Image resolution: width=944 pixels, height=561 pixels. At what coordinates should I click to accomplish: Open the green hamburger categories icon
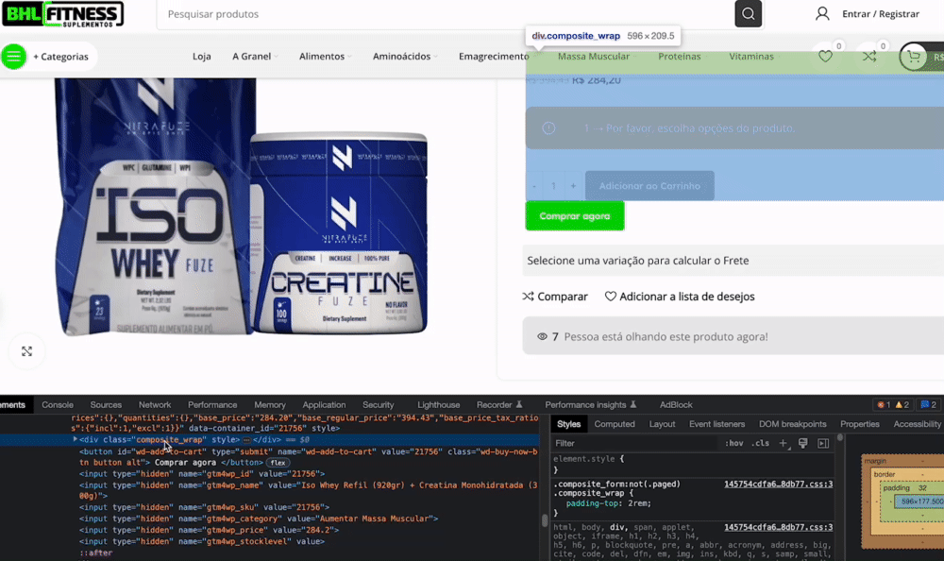(13, 57)
